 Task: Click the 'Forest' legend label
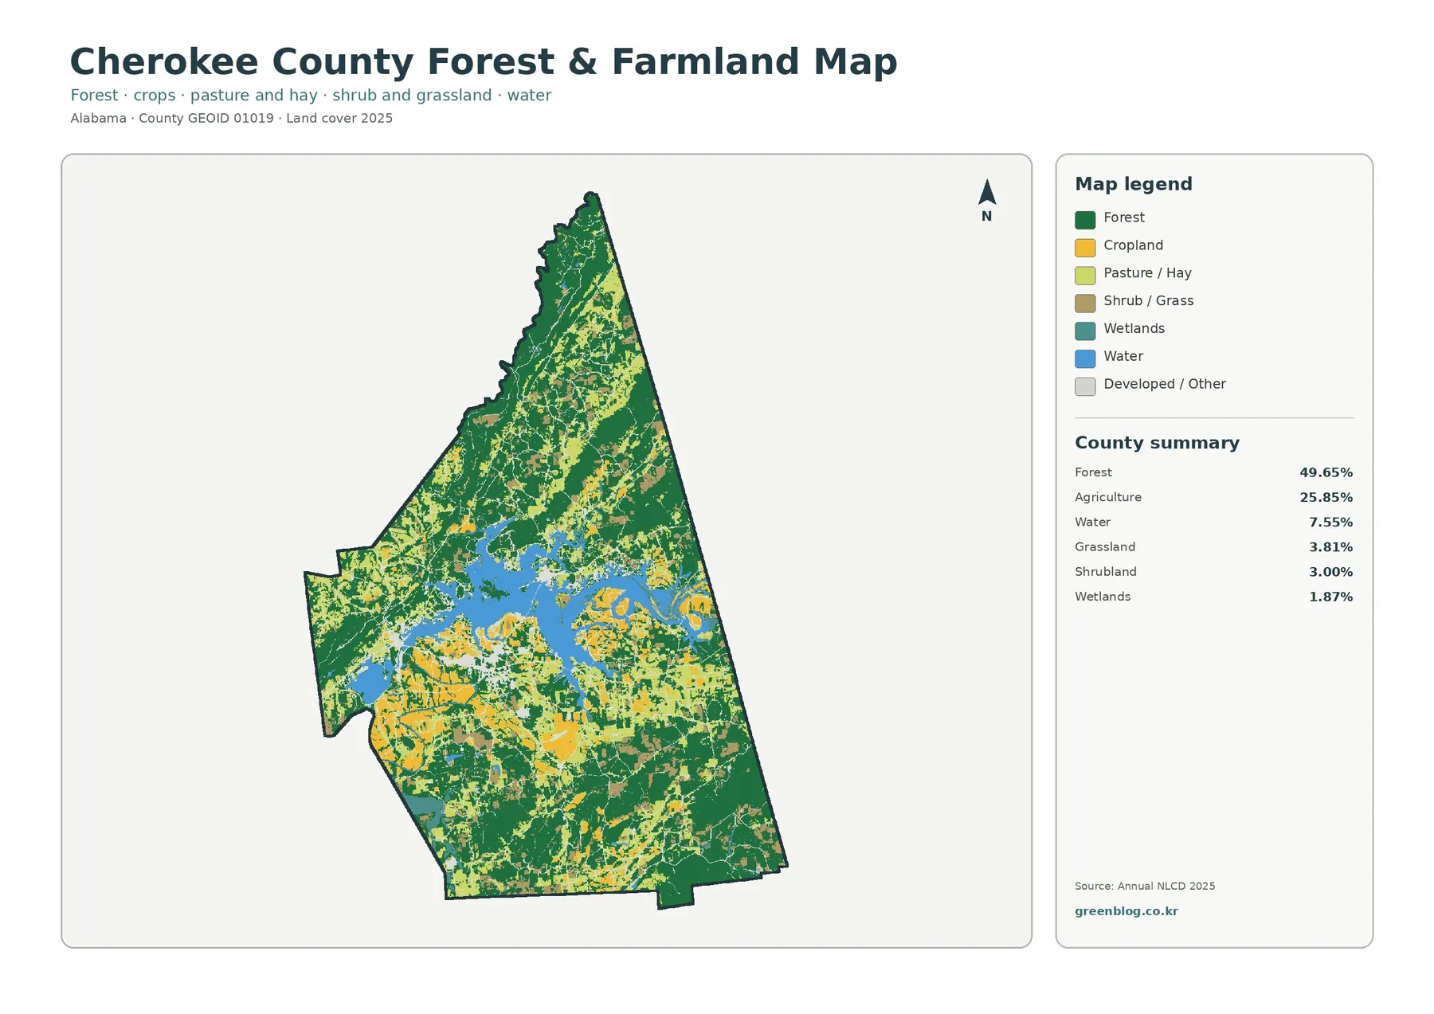1123,217
